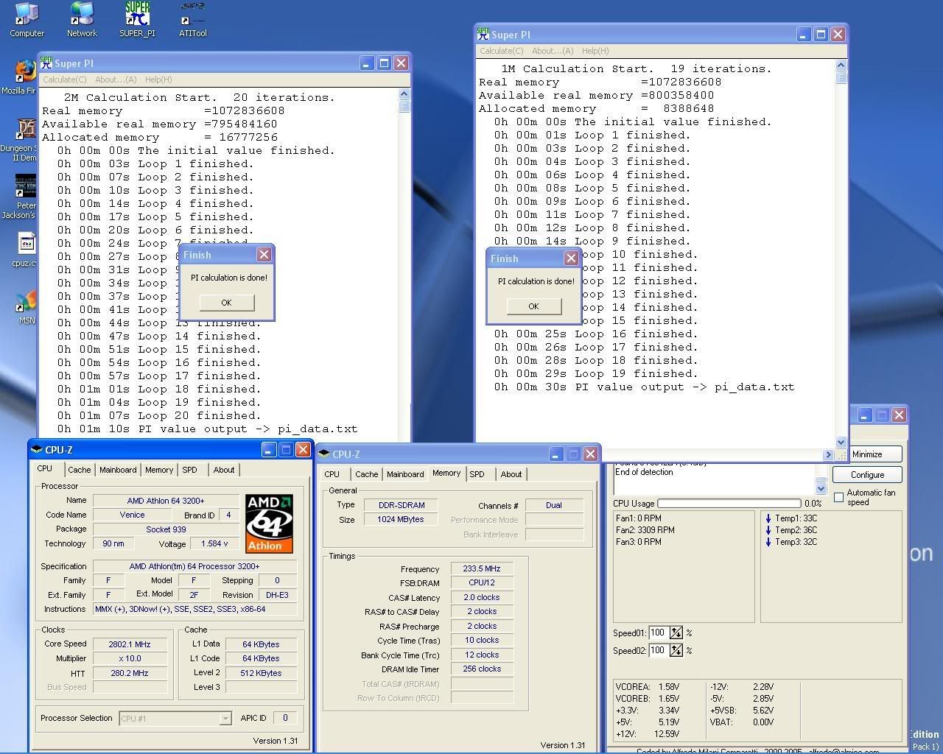Click the Temp3 down arrow icon
943x754 pixels.
768,542
